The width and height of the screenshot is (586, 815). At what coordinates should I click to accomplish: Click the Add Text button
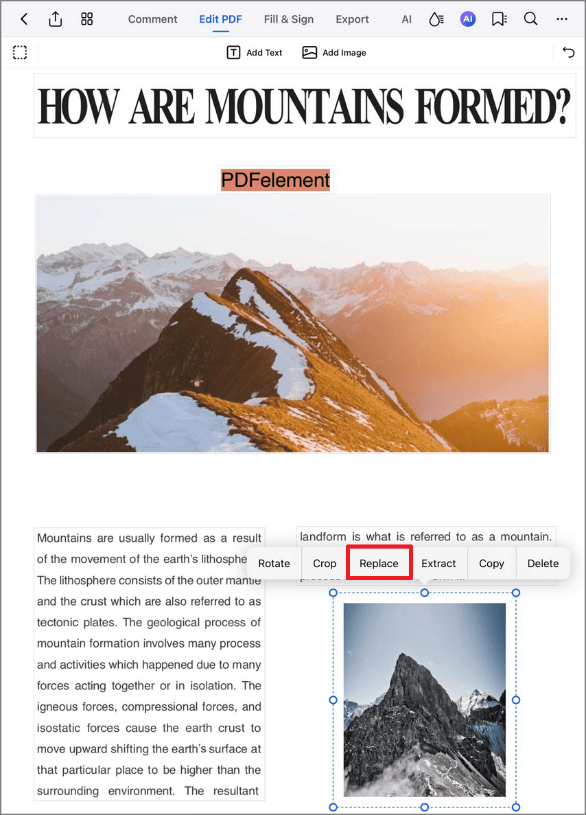(255, 52)
